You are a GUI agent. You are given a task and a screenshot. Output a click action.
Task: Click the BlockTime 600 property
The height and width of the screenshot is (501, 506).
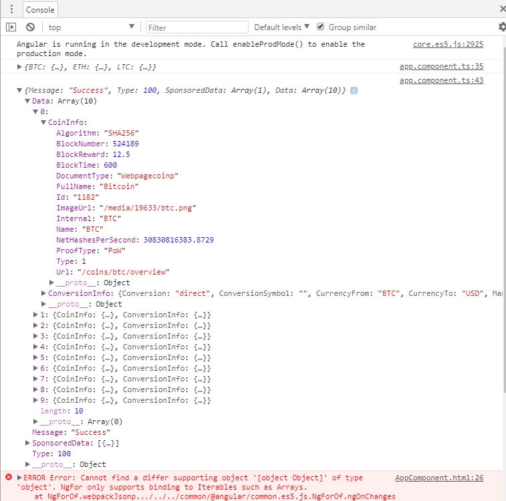click(86, 165)
